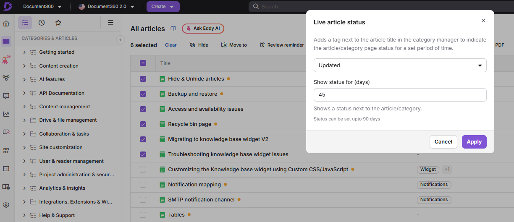Viewport: 514px width, 222px height.
Task: Click Review reminder bulk action
Action: click(281, 45)
